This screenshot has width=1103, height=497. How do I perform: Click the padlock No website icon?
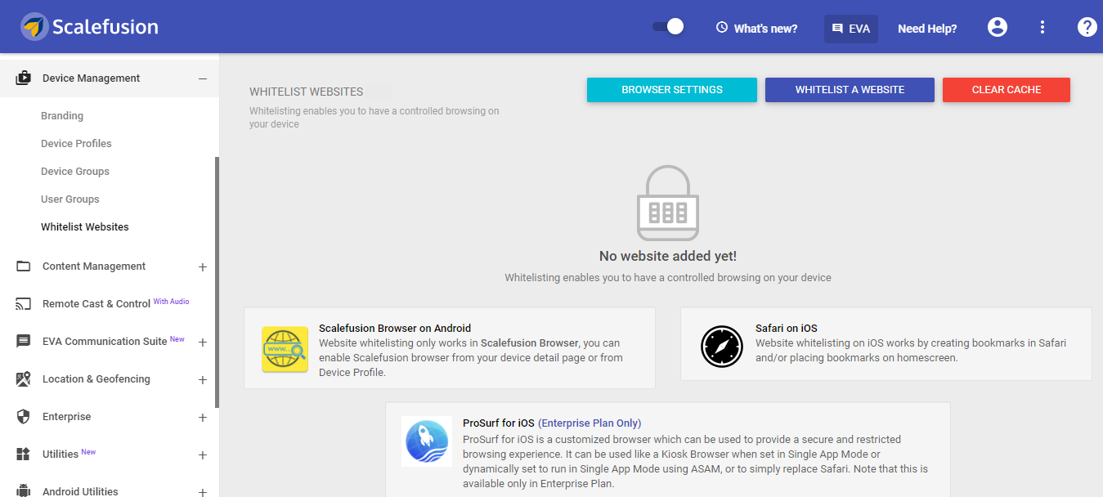coord(668,203)
